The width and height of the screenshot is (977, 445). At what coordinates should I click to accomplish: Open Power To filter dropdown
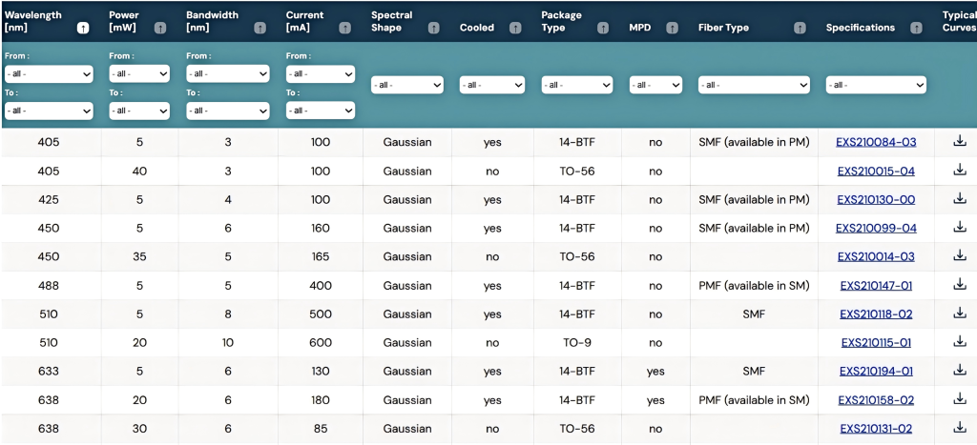click(x=139, y=111)
